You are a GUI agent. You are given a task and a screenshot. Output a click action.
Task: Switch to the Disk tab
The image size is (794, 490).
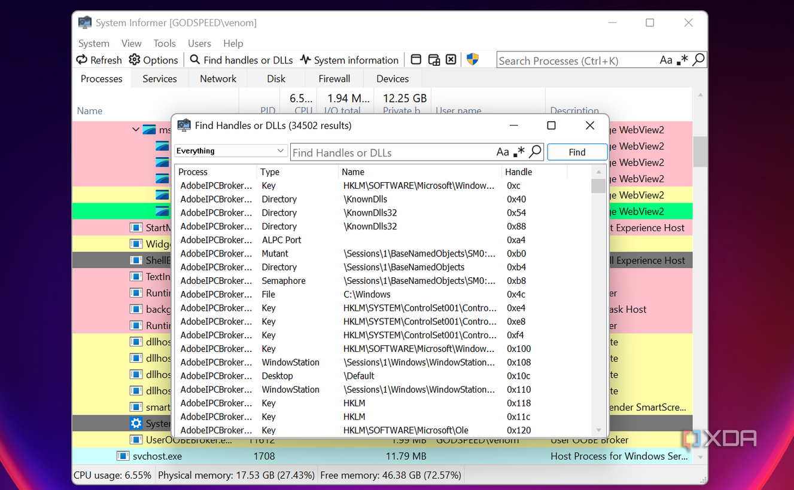coord(276,78)
